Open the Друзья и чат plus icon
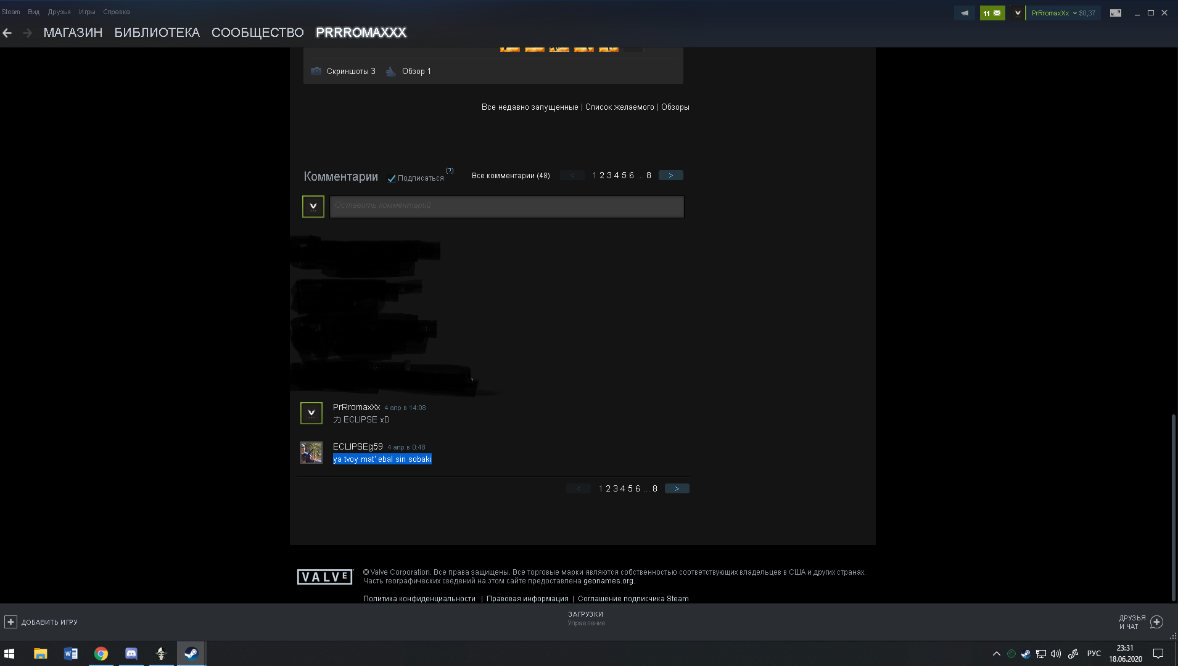Image resolution: width=1178 pixels, height=666 pixels. point(1156,622)
